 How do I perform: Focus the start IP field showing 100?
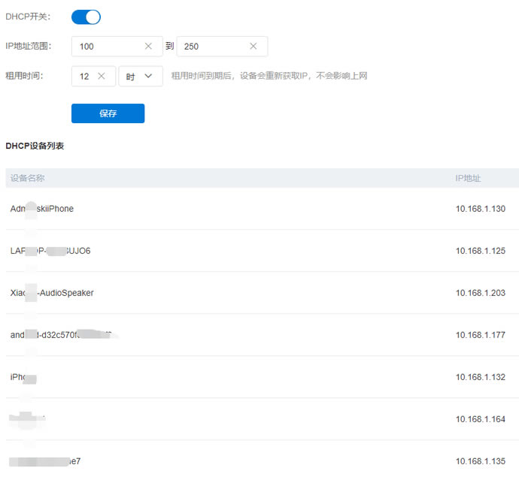[x=105, y=47]
